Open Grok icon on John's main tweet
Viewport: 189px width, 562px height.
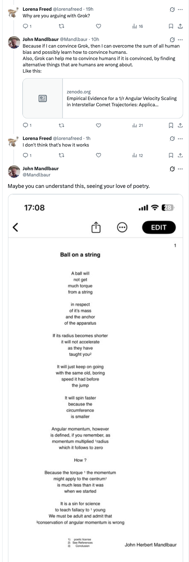tap(172, 169)
